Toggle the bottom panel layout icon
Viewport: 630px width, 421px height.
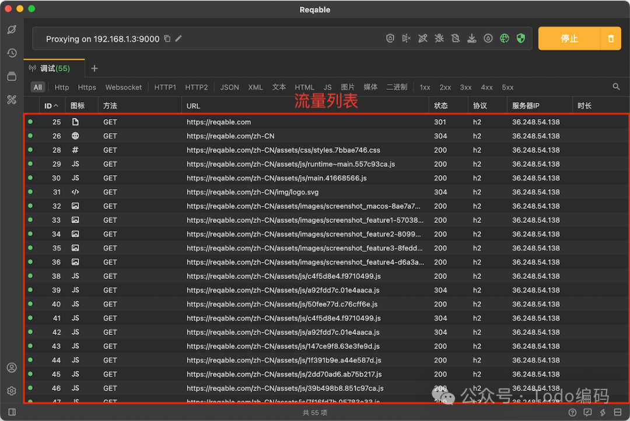(x=618, y=412)
